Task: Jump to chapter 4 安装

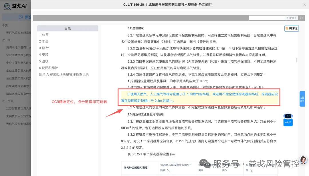Action: click(x=43, y=55)
